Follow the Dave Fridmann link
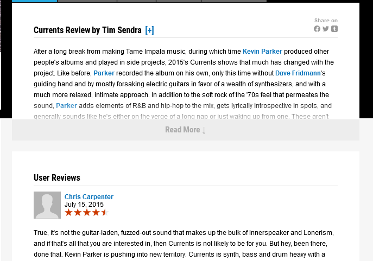The width and height of the screenshot is (373, 261). click(x=298, y=73)
